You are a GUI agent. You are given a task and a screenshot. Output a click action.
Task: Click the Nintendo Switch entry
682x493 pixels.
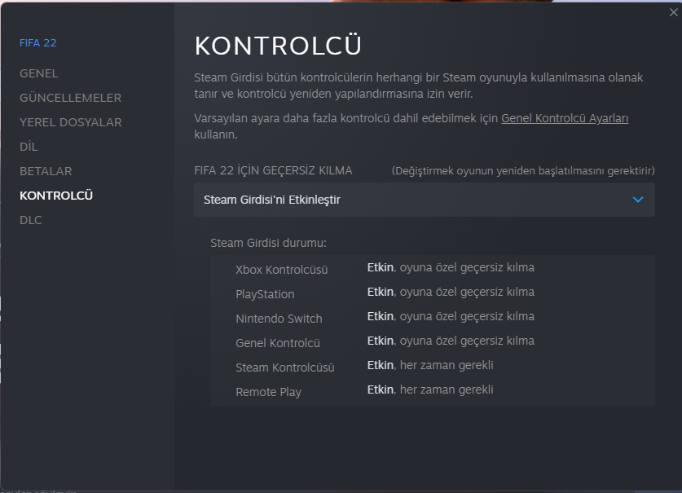coord(279,319)
